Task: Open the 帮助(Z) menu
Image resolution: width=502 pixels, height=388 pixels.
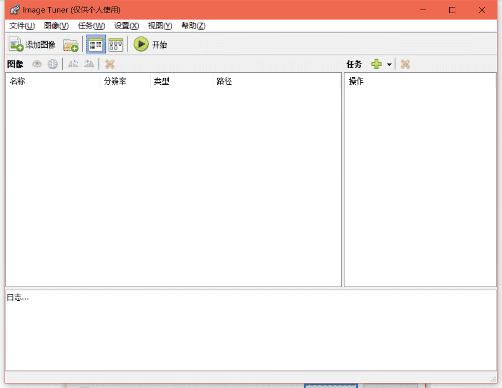Action: (x=193, y=26)
